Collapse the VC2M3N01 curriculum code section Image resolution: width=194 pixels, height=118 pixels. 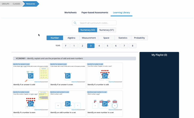[74, 59]
